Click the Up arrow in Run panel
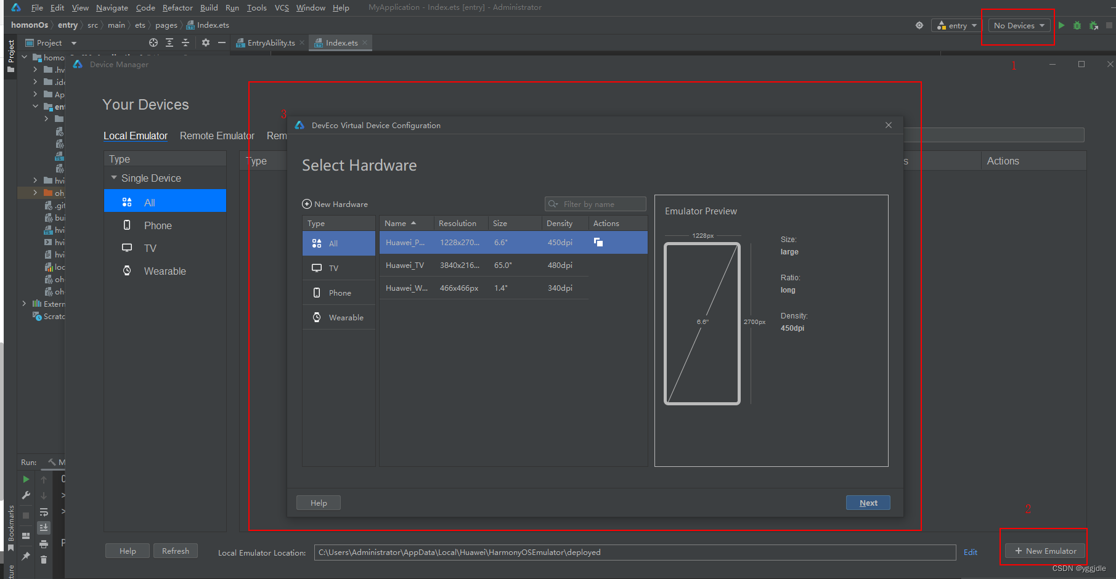The height and width of the screenshot is (579, 1116). (44, 479)
